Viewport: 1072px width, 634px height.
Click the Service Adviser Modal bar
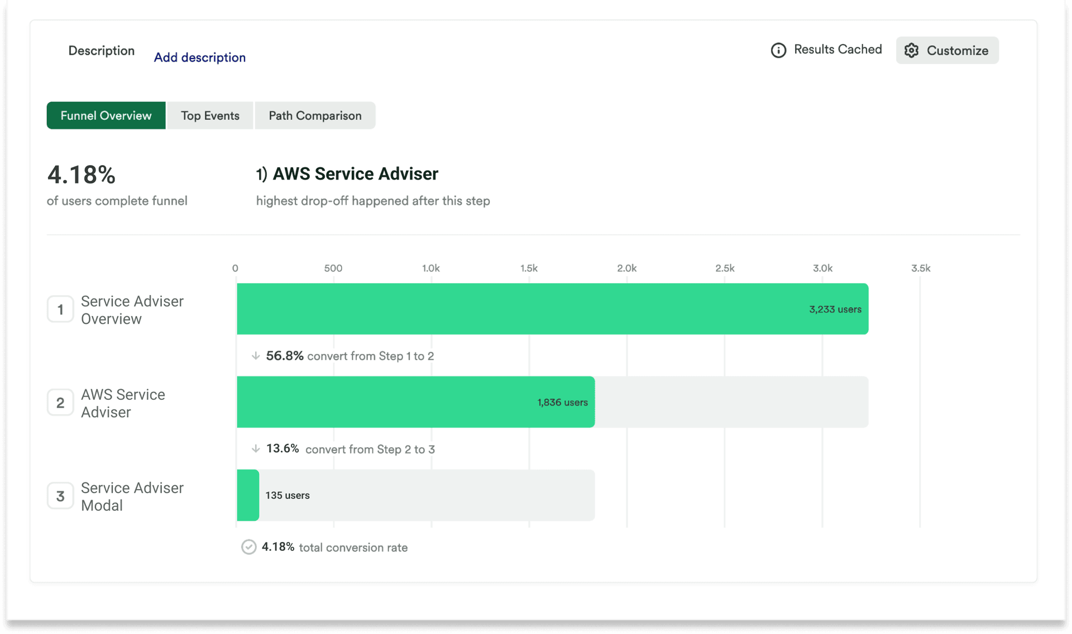click(247, 495)
